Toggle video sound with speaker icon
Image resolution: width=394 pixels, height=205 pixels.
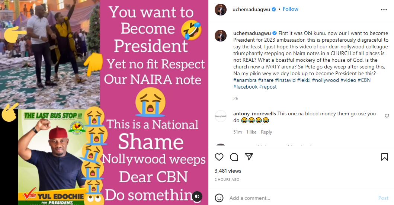coord(198,196)
